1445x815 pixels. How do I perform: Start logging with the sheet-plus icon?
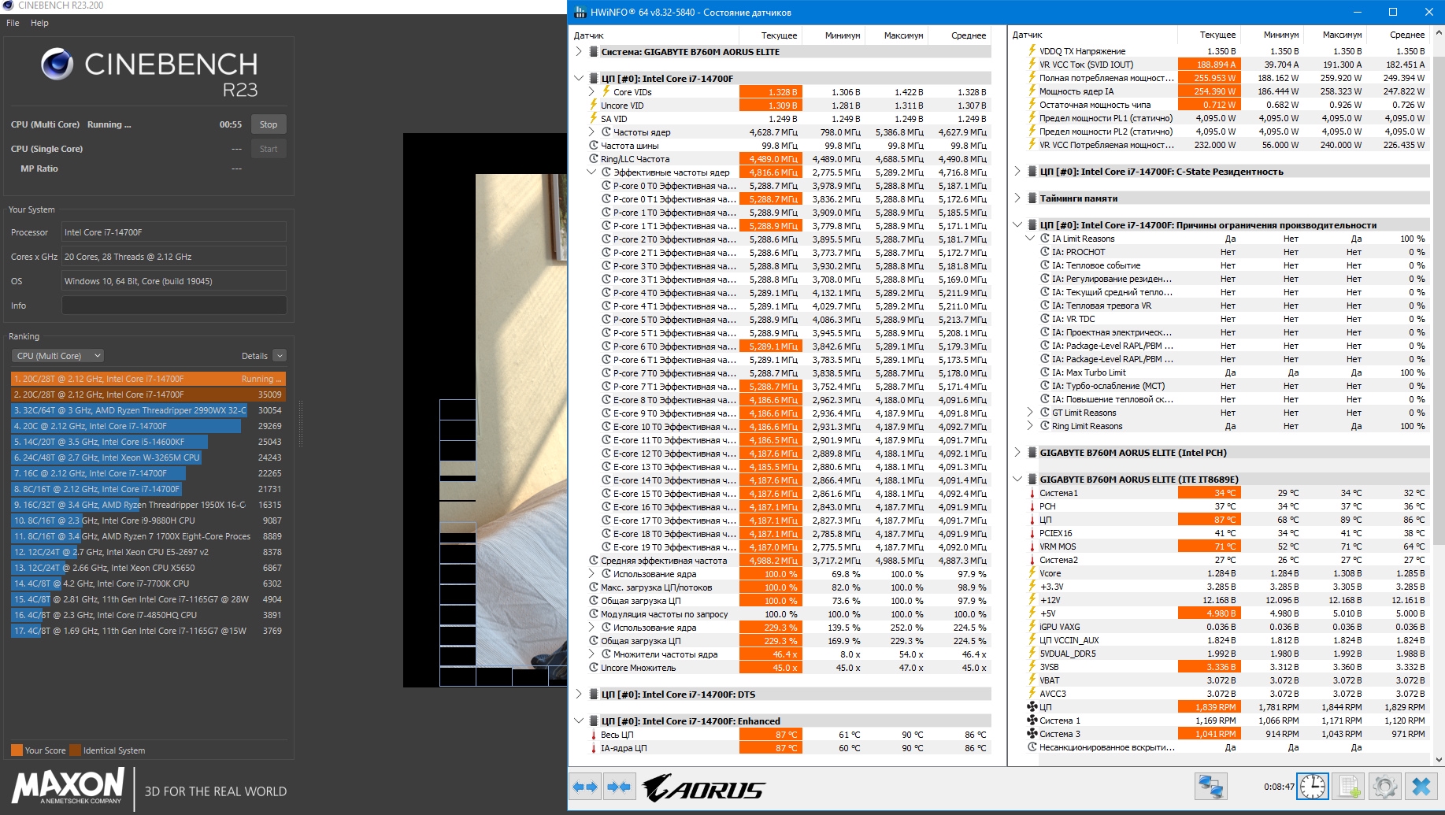click(x=1349, y=787)
